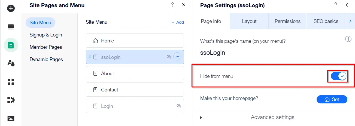Click the drag handle on ssoLogin row
This screenshot has width=355, height=126.
tap(90, 57)
